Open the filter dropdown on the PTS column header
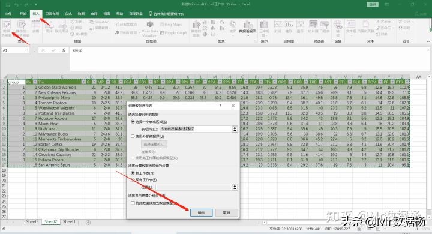 click(407, 82)
